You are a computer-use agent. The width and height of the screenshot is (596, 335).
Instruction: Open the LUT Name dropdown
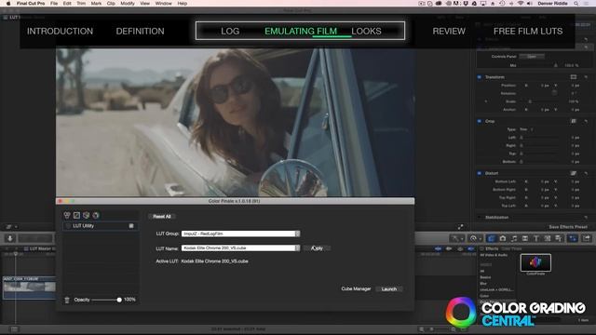[240, 248]
